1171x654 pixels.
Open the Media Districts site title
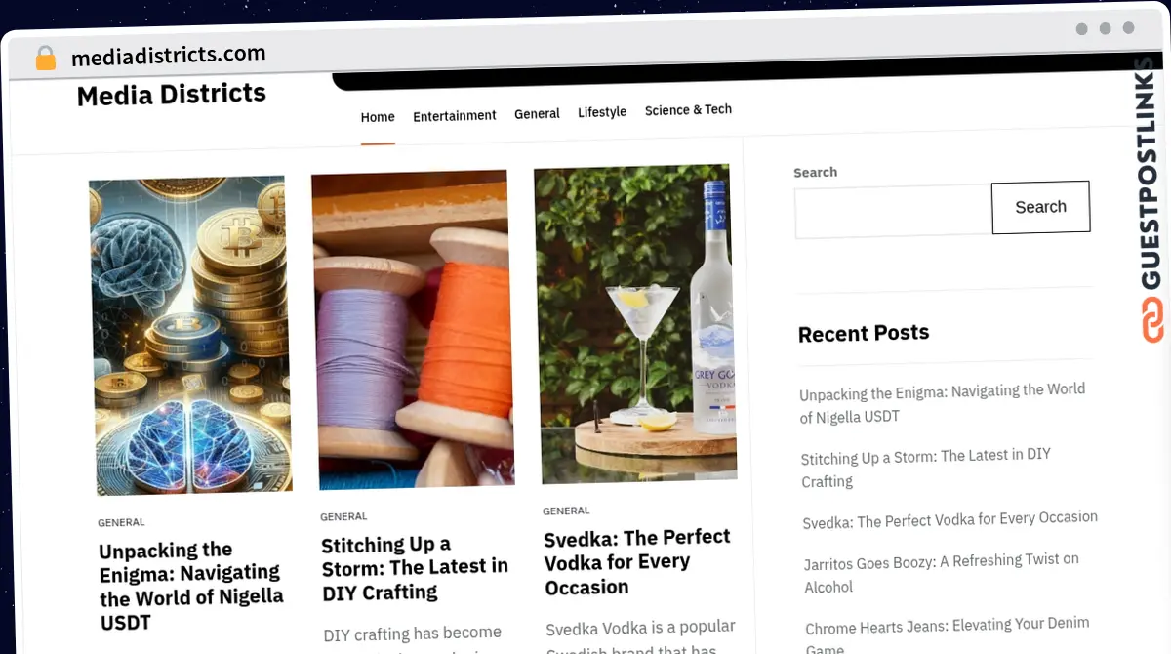click(x=172, y=95)
